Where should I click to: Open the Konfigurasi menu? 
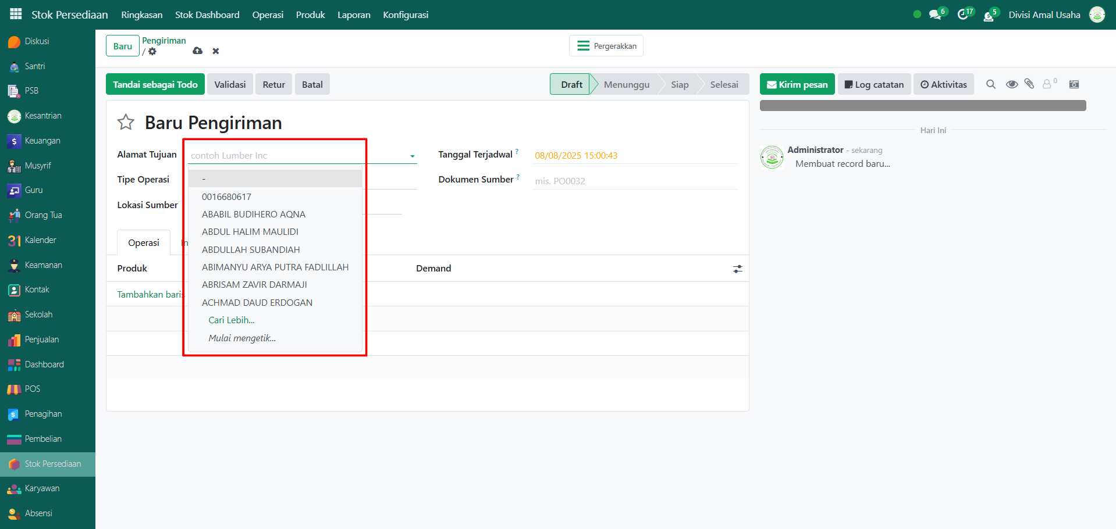tap(406, 15)
